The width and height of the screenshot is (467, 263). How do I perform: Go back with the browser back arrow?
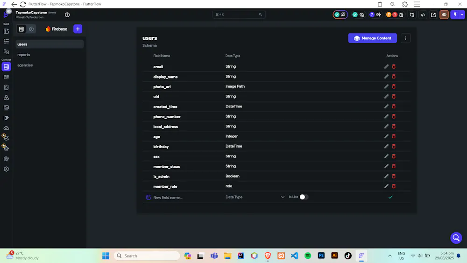coord(14,4)
